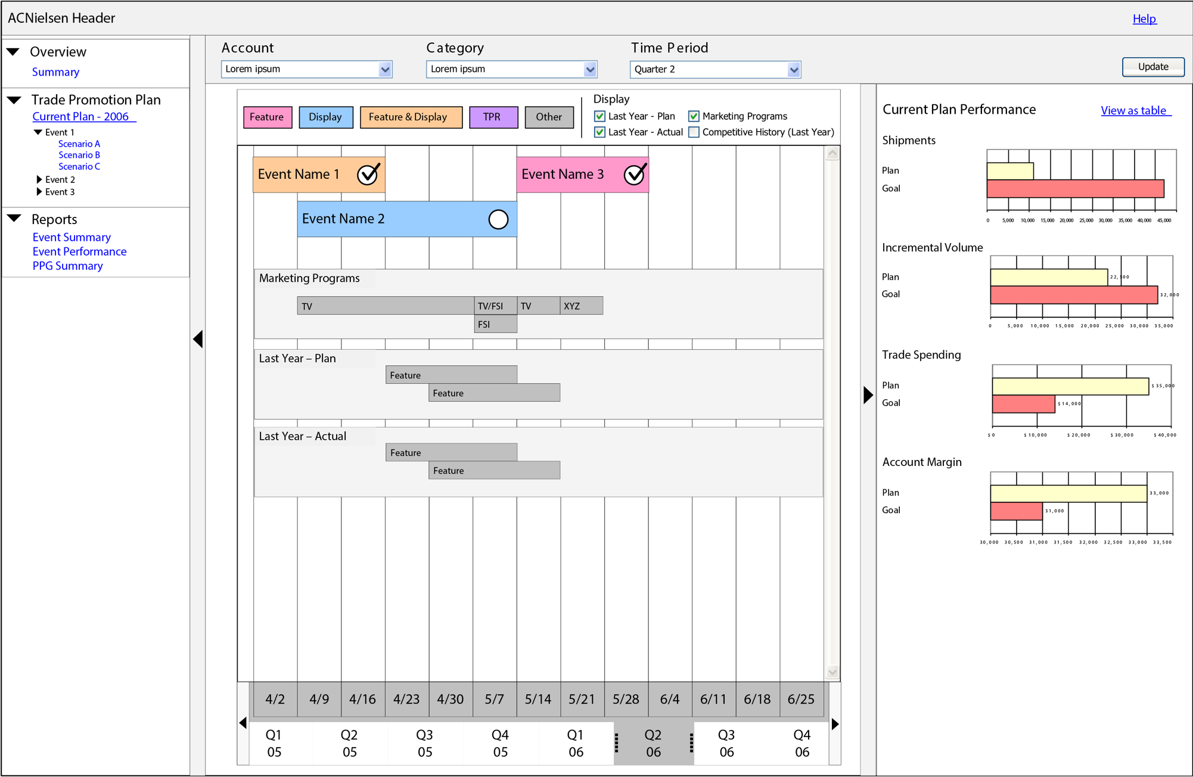Select Scenario B under Event 1
The image size is (1193, 777).
pos(79,154)
